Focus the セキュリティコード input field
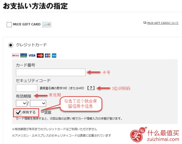The height and width of the screenshot is (144, 182). pos(27,88)
